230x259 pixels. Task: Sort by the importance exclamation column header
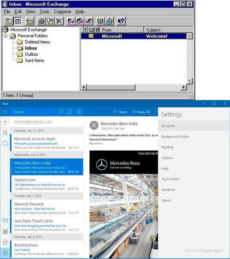click(85, 30)
